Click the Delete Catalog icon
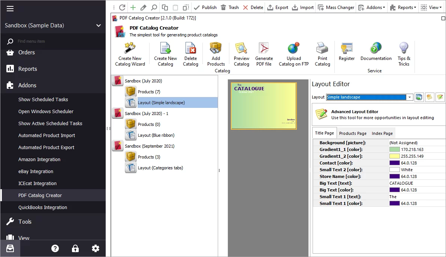 190,54
